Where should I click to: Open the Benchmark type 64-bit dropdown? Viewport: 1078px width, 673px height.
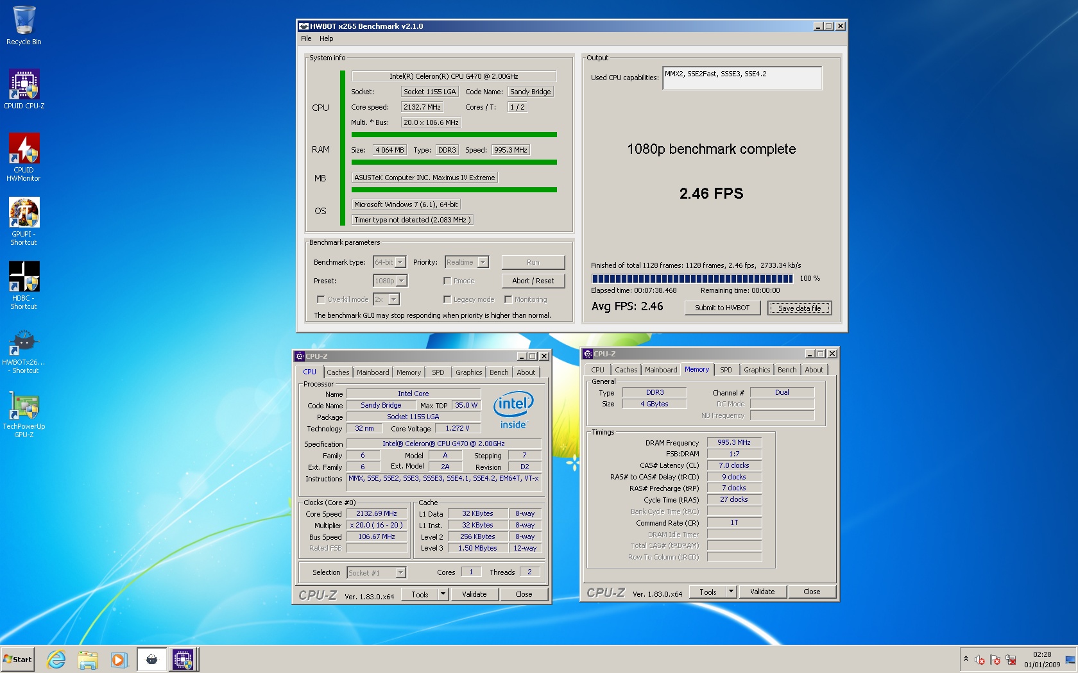click(x=389, y=262)
